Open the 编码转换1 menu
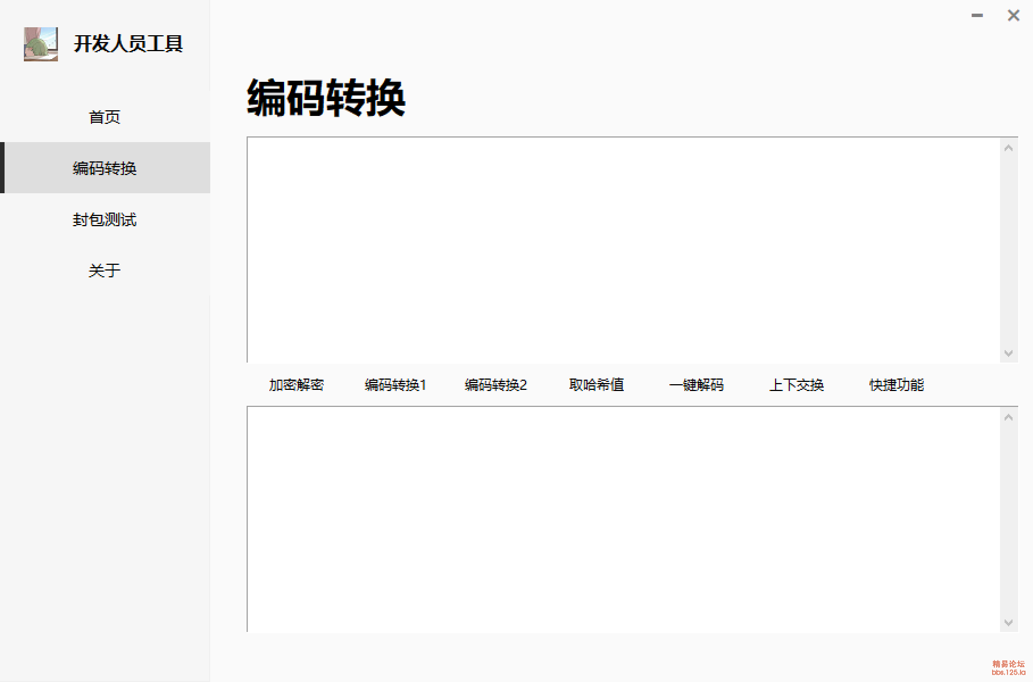This screenshot has width=1033, height=682. (395, 385)
